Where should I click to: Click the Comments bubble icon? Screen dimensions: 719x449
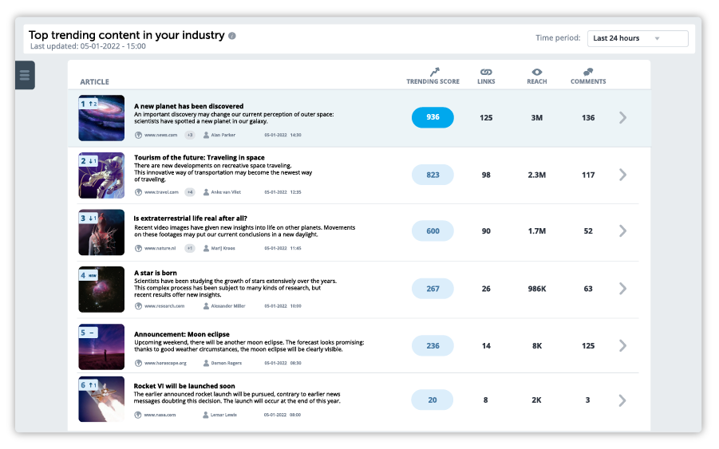click(x=588, y=72)
